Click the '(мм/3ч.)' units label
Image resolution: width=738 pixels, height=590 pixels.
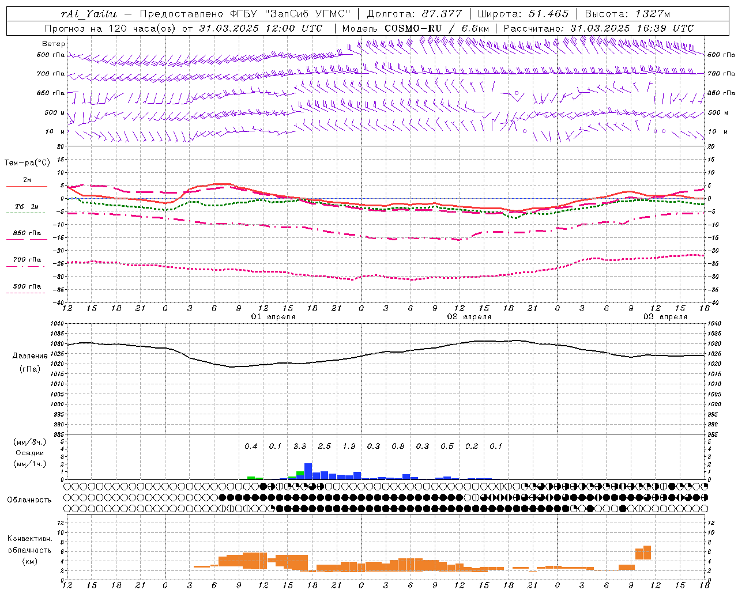tap(30, 442)
